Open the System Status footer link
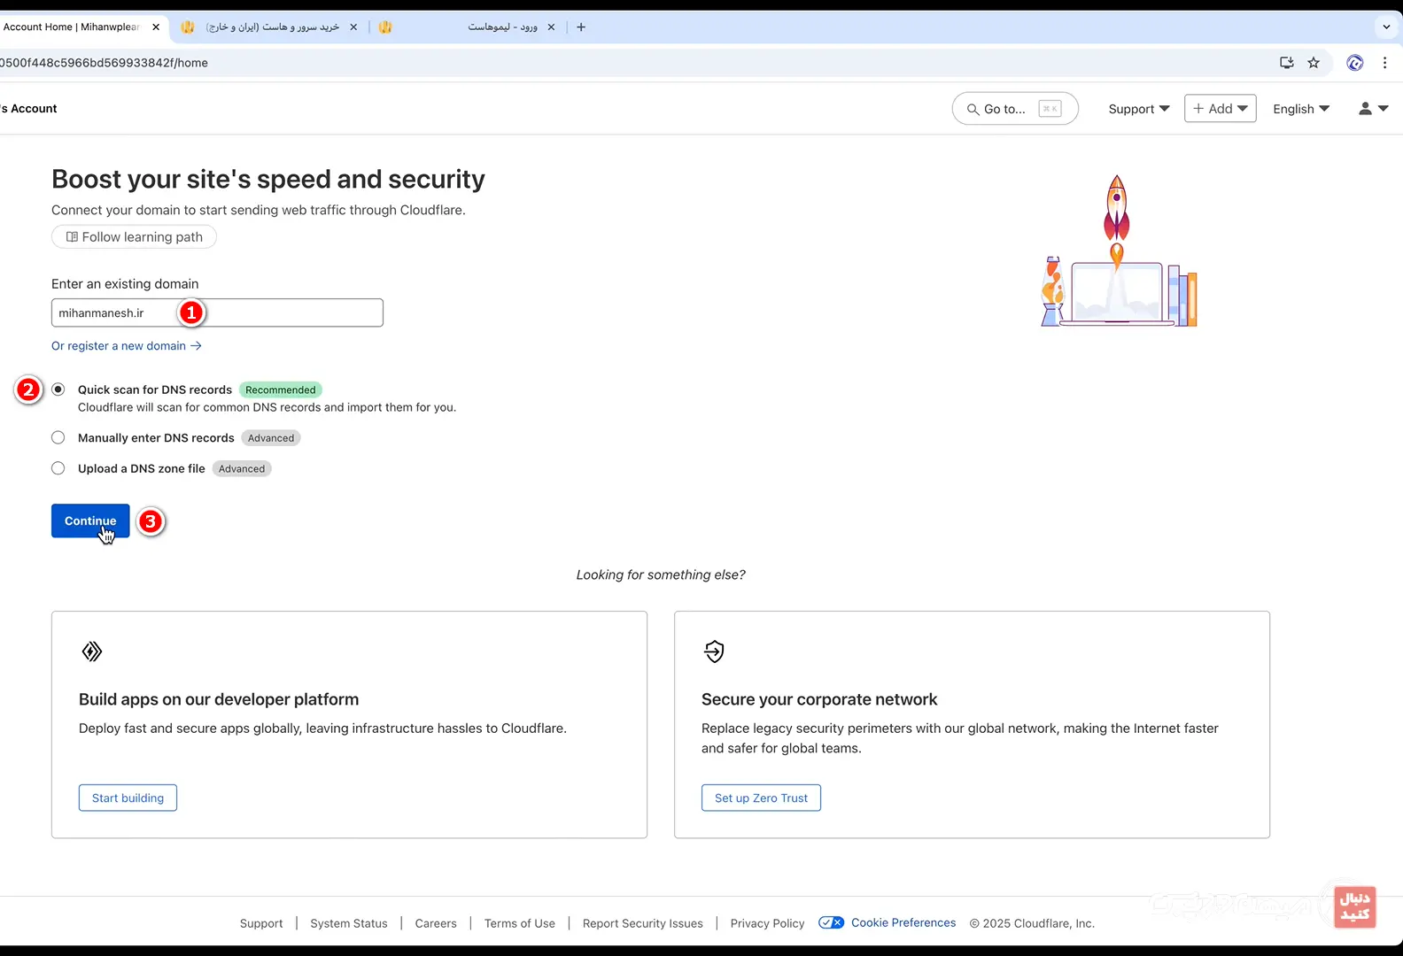 point(349,923)
